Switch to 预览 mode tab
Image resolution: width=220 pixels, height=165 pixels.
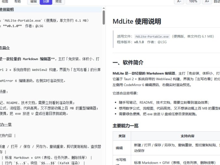point(59,2)
